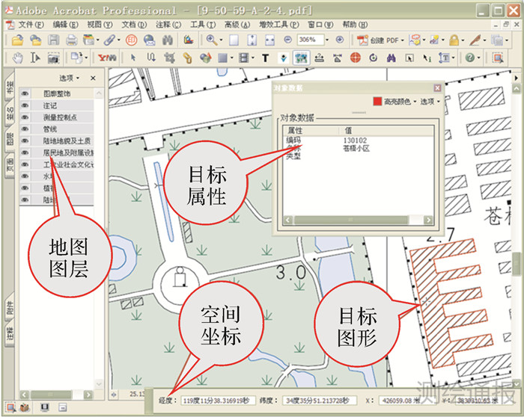Click the 创建 PDF button
The height and width of the screenshot is (417, 524).
click(x=382, y=40)
